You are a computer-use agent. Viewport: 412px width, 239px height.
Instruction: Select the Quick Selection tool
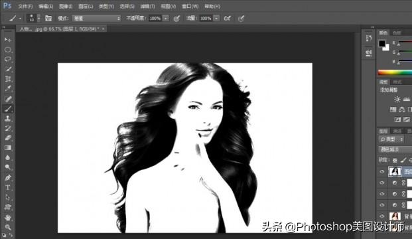pyautogui.click(x=7, y=69)
